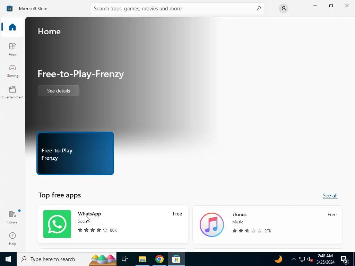Focus the Search apps, games, movies field
This screenshot has height=266, width=355.
(x=177, y=8)
